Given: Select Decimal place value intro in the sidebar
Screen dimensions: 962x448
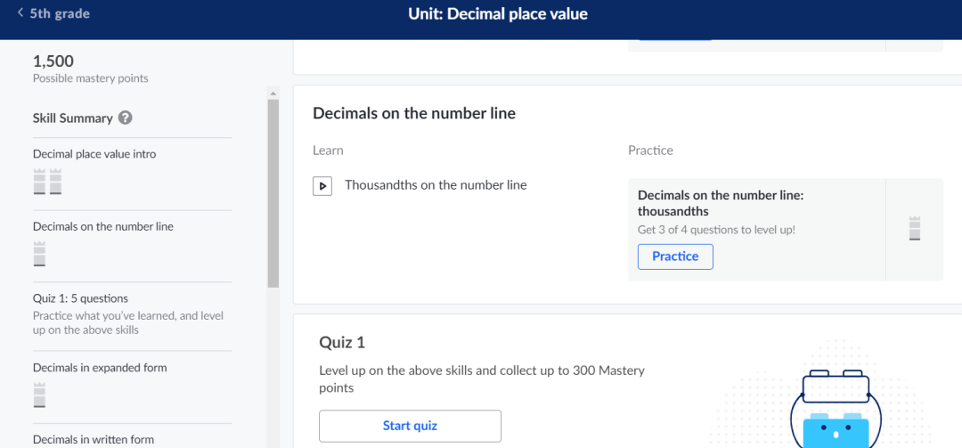Looking at the screenshot, I should click(94, 154).
